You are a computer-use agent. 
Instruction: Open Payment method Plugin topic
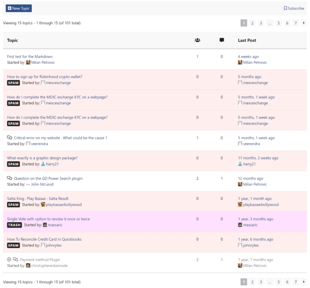(x=40, y=260)
